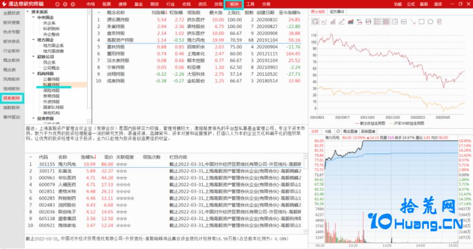Switch to the 概念图谱 tab
This screenshot has width=473, height=249.
pos(350,131)
